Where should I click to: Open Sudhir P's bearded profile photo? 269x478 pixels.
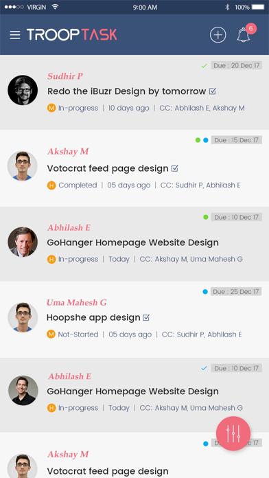pos(23,90)
